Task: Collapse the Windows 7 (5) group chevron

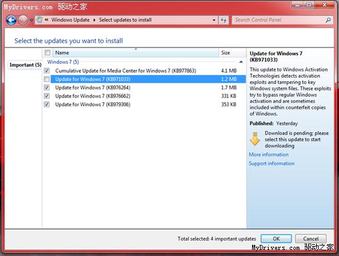Action: [x=241, y=62]
